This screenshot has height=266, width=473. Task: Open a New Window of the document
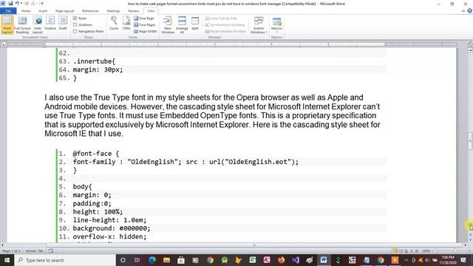[168, 25]
